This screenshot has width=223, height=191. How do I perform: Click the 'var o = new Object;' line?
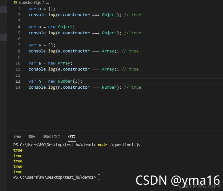pos(52,27)
